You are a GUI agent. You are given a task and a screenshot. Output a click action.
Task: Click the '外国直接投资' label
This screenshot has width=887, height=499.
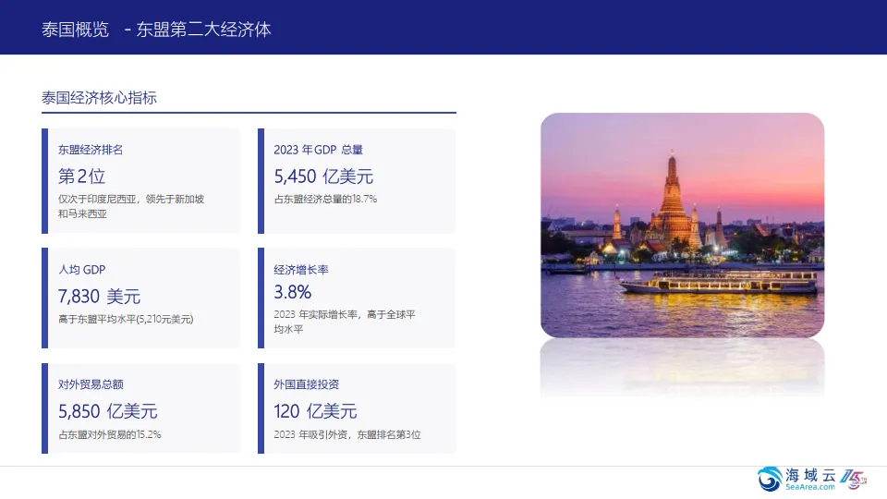pyautogui.click(x=307, y=384)
